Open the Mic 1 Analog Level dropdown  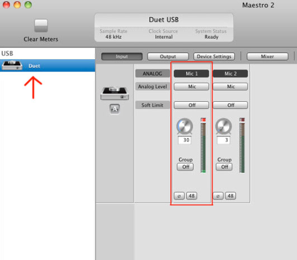(191, 87)
